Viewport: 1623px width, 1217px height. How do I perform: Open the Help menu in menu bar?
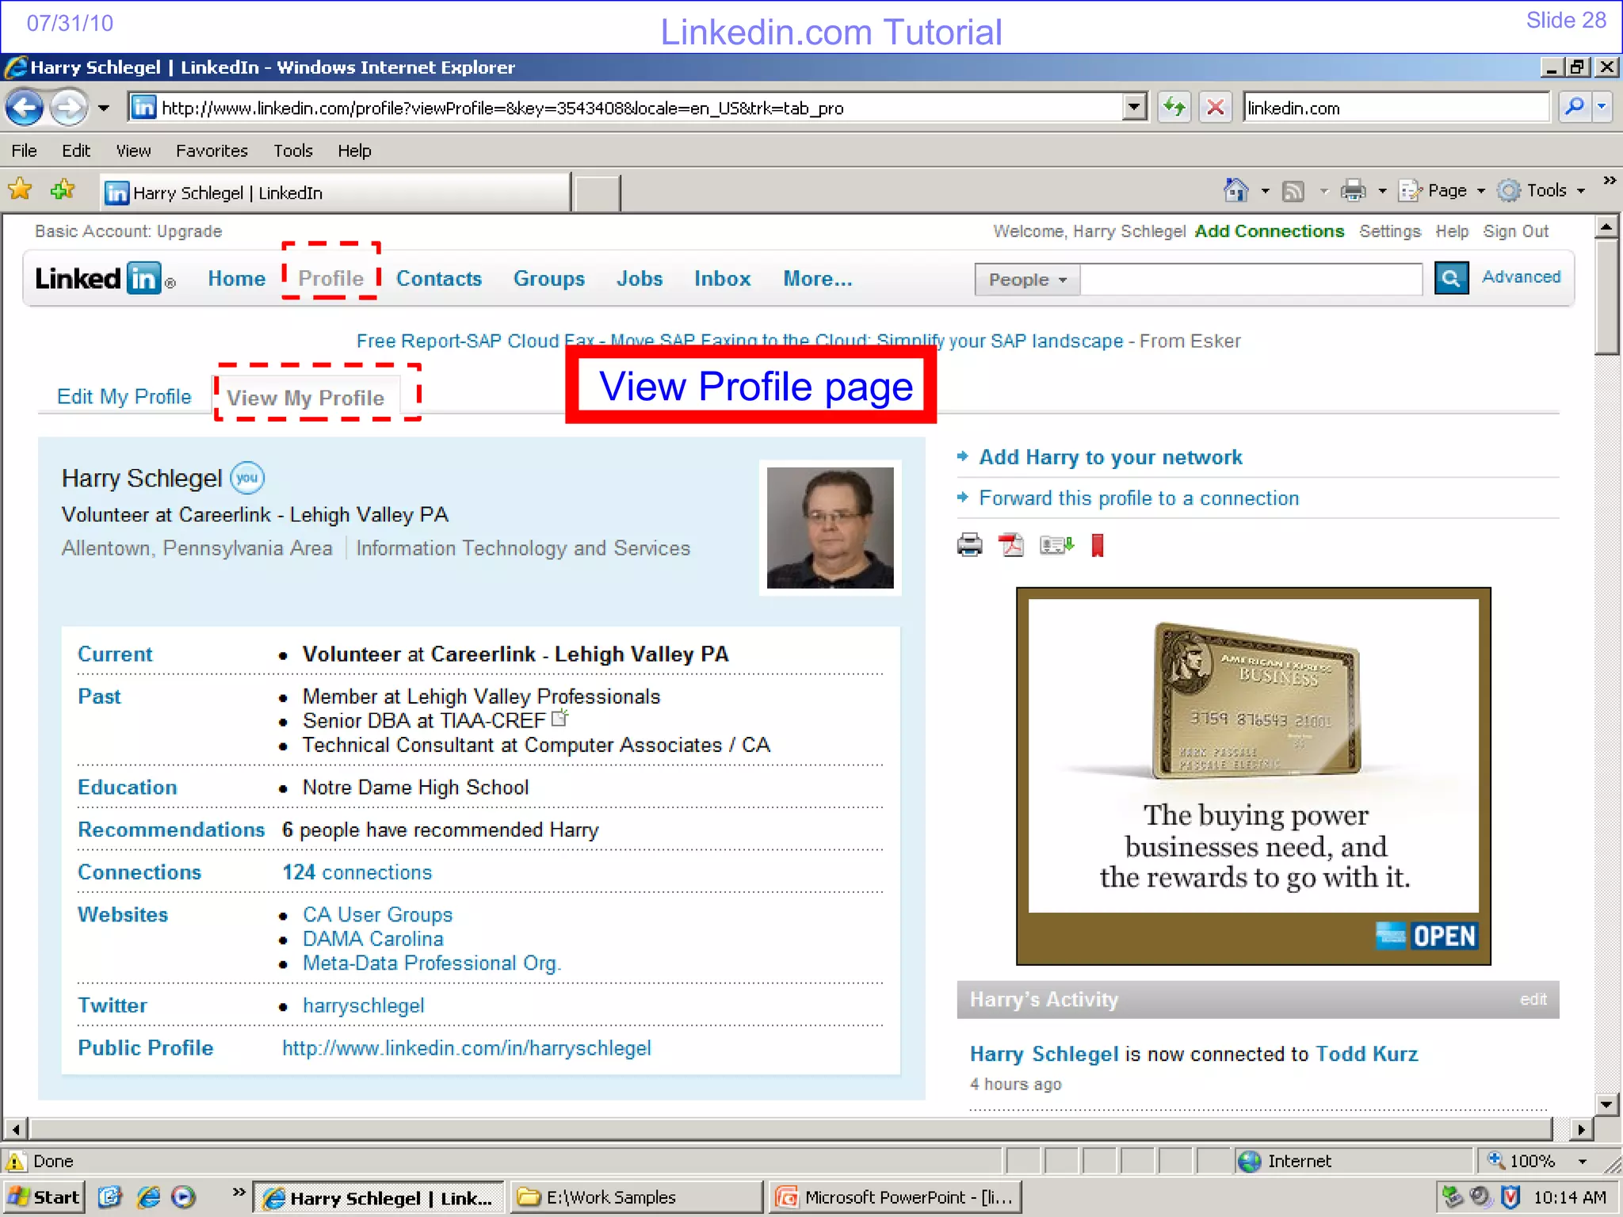354,151
